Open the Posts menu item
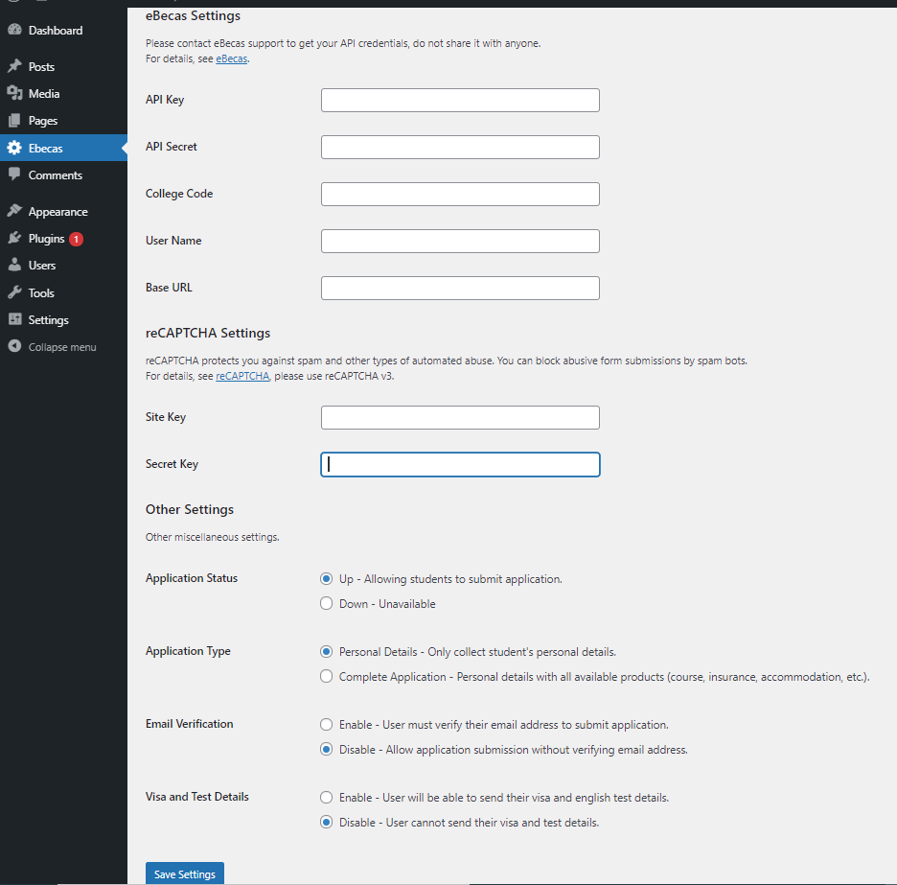The width and height of the screenshot is (897, 885). pos(42,67)
